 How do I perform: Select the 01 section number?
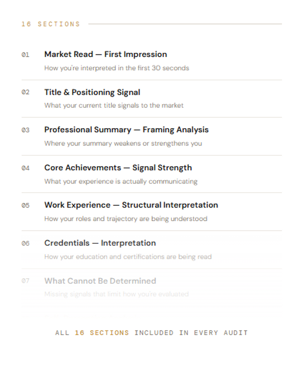tap(25, 55)
